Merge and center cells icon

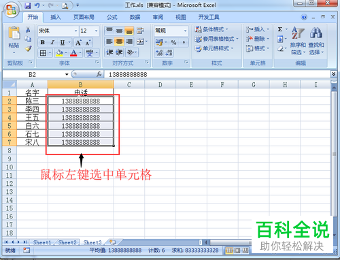[140, 42]
